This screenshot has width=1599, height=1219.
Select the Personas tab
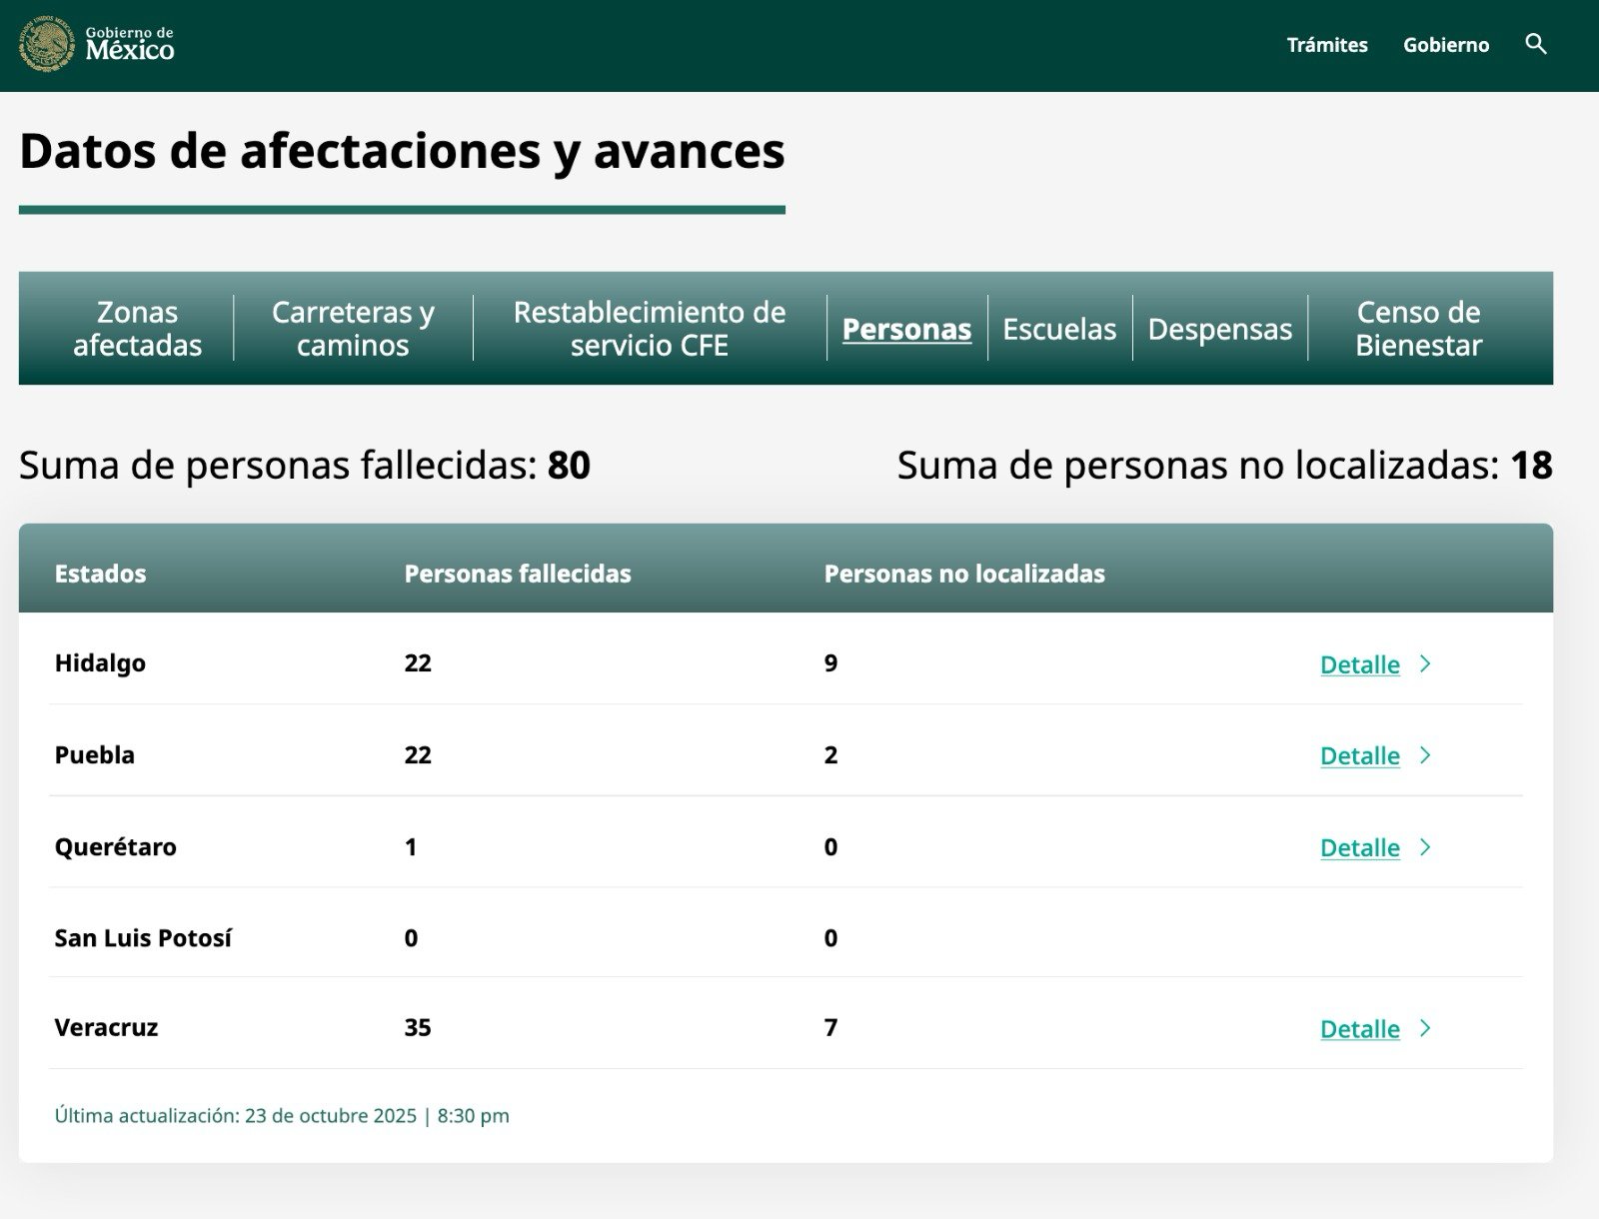pos(906,329)
